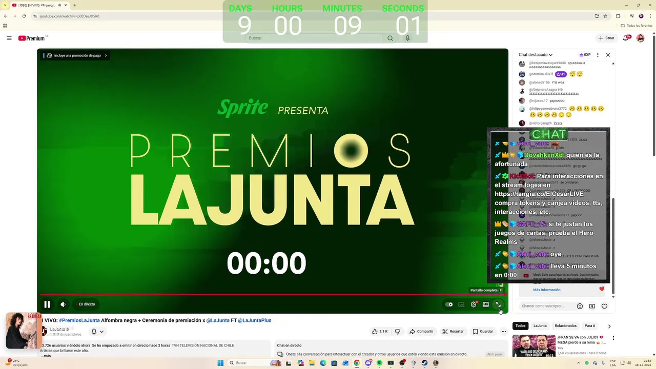Open the Windows Start menu
This screenshot has width=656, height=369.
pyautogui.click(x=220, y=363)
